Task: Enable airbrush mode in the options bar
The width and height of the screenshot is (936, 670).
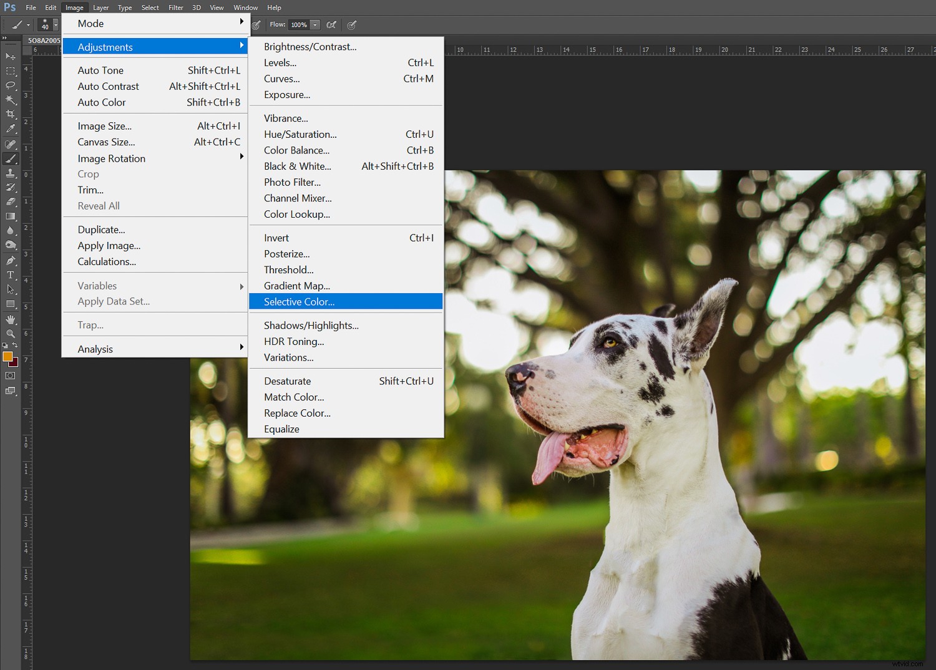Action: click(331, 25)
